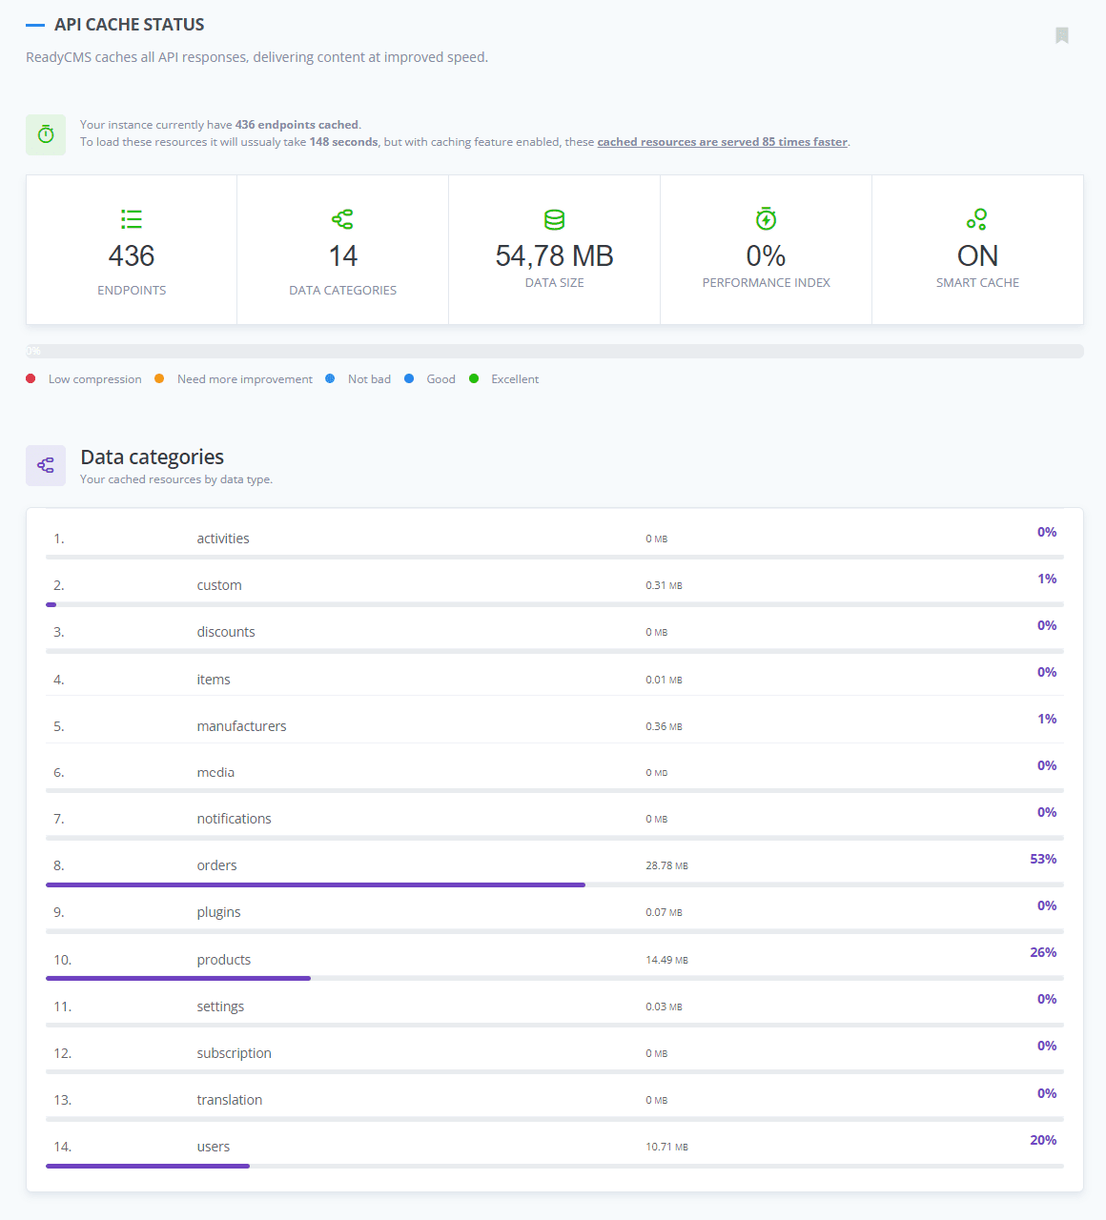Click the orange Need more improvement legend dot
The width and height of the screenshot is (1106, 1220).
(159, 378)
